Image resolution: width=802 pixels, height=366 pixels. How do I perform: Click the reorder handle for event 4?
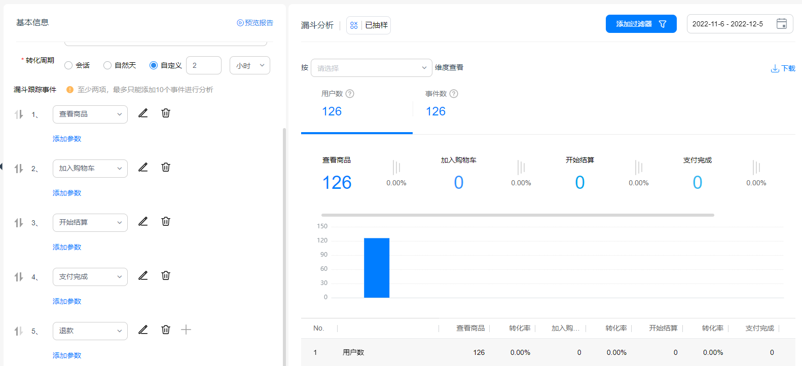coord(19,277)
